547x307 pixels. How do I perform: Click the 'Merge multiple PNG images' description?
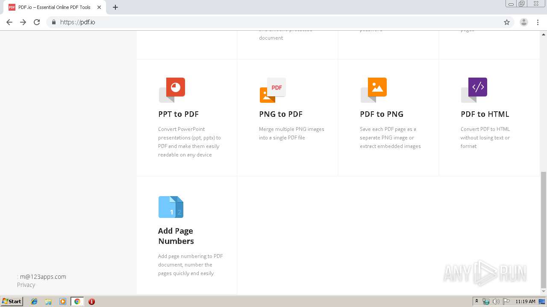click(x=291, y=133)
